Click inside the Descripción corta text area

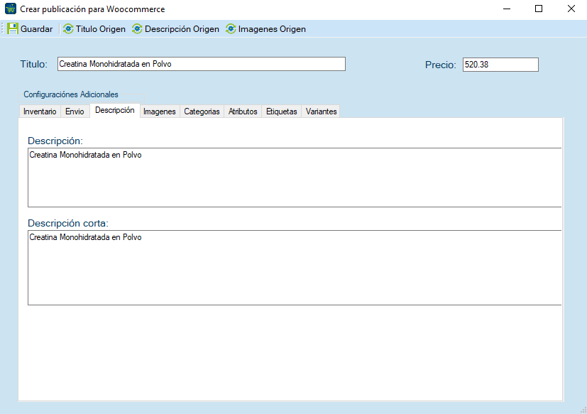tap(295, 268)
